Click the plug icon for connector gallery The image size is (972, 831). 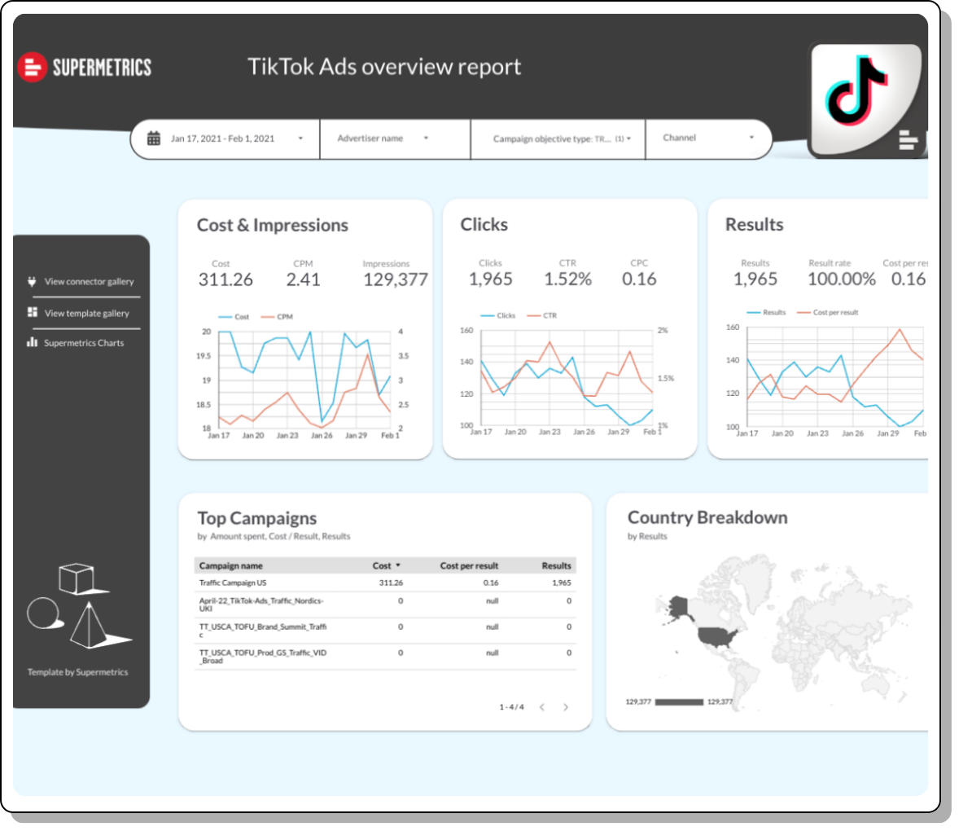(33, 282)
